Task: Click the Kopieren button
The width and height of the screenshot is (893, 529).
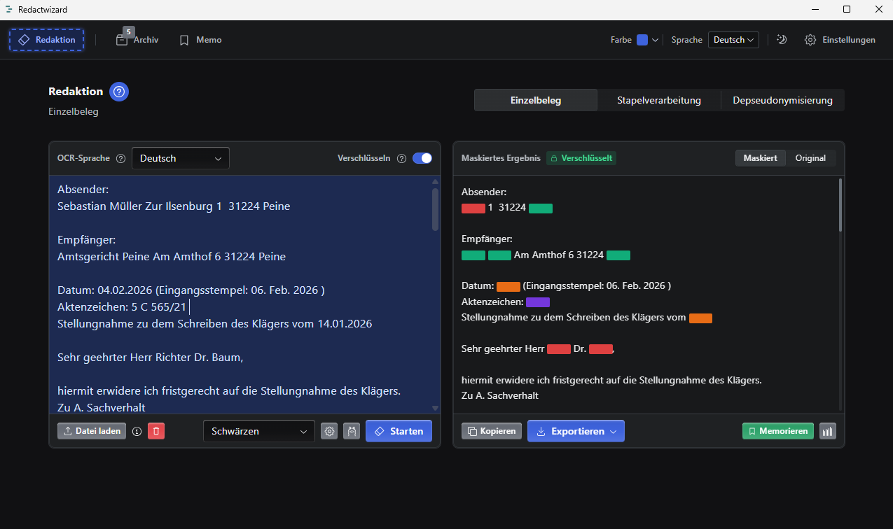Action: click(x=492, y=431)
